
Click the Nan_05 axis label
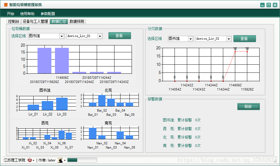[129, 147]
